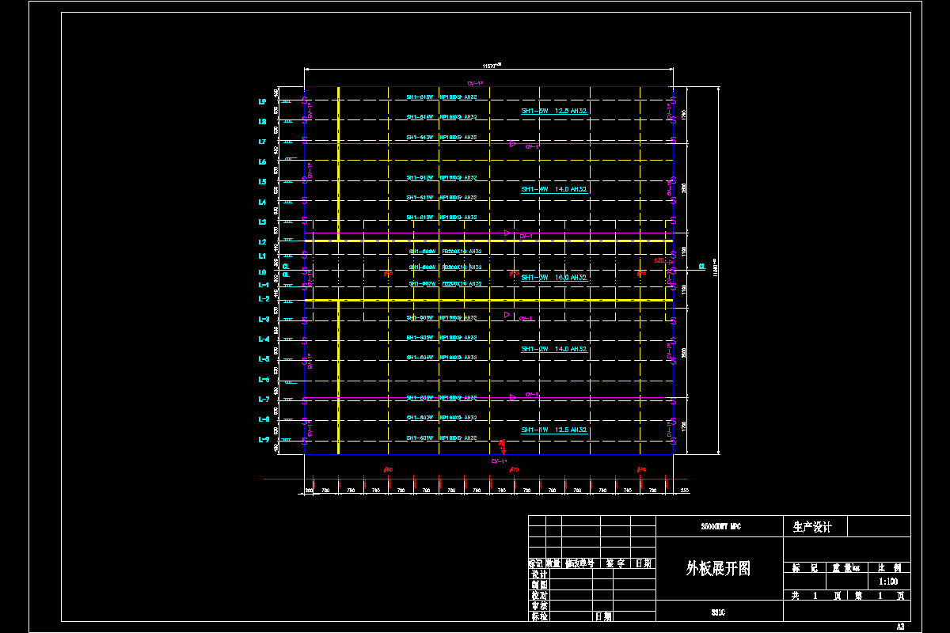Click the L-2 longitudinal label
This screenshot has height=633, width=950.
click(x=264, y=299)
